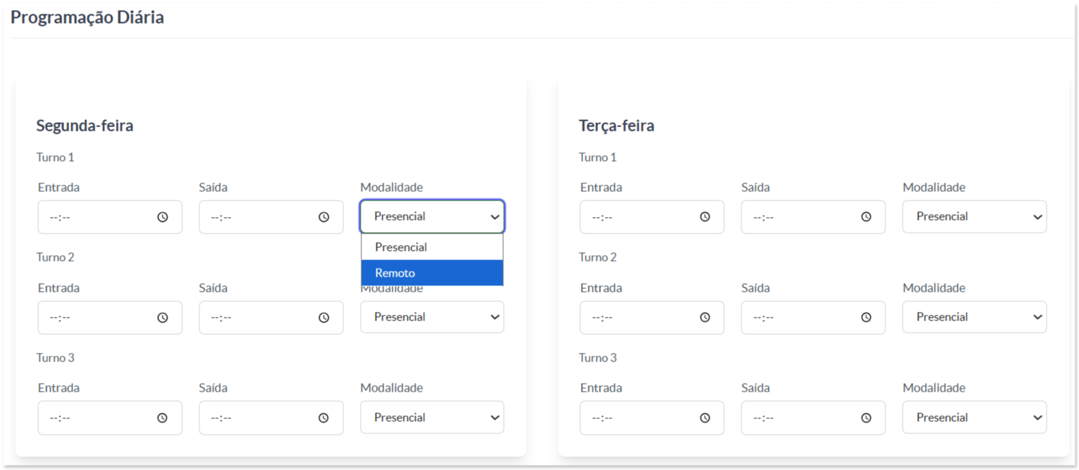Select Presencial option in open dropdown list
Screen dimensions: 1079x470
432,247
